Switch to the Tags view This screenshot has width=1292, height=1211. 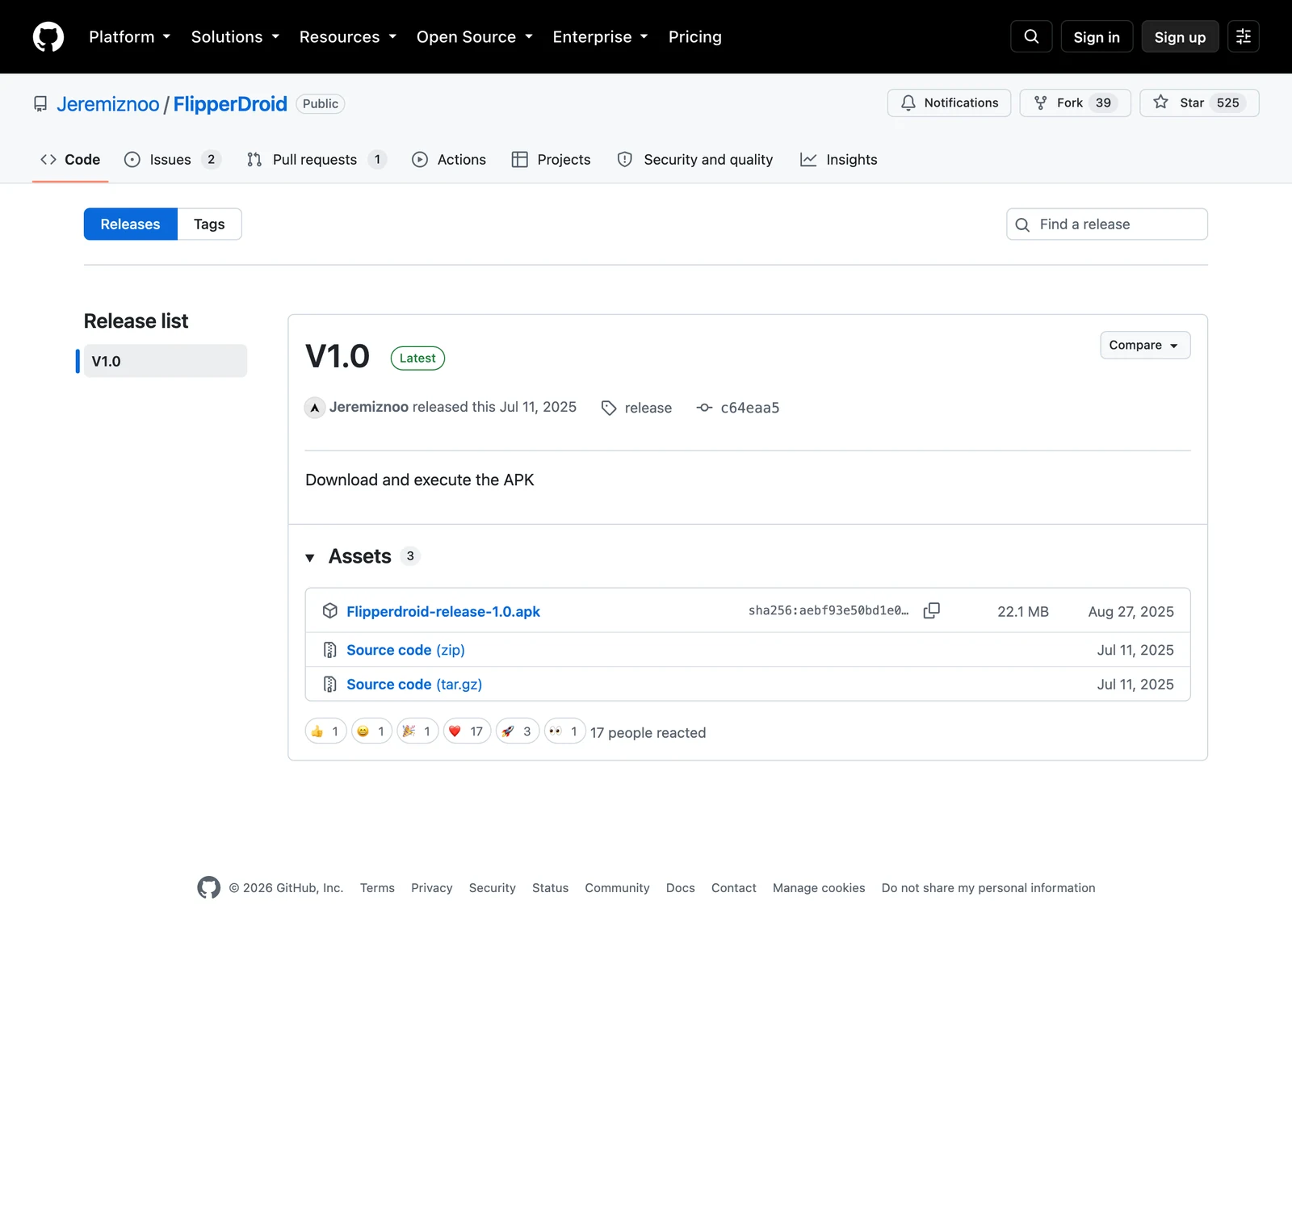[209, 224]
